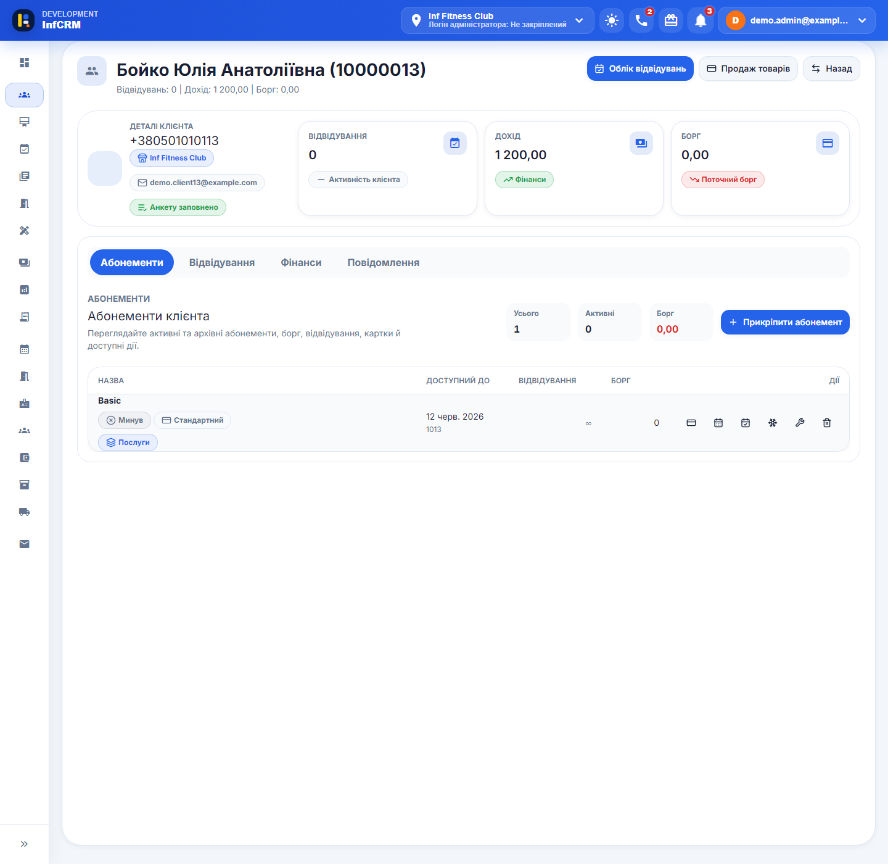Click the Усього count card

click(x=538, y=322)
